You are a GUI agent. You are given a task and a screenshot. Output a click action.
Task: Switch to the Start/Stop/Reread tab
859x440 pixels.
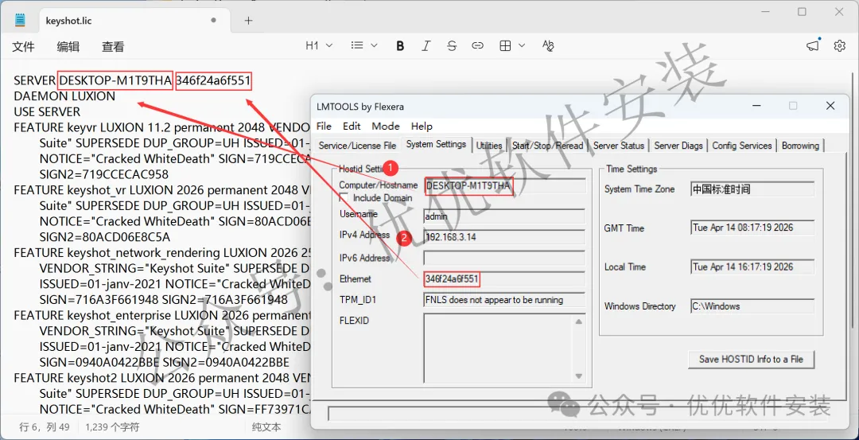coord(548,146)
